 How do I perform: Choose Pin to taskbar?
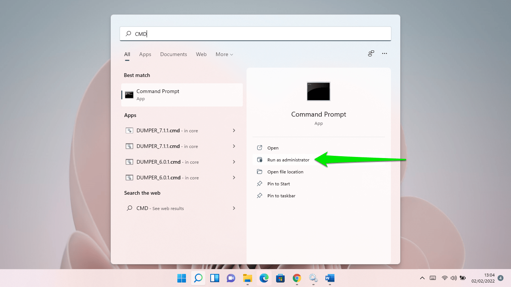(x=281, y=196)
